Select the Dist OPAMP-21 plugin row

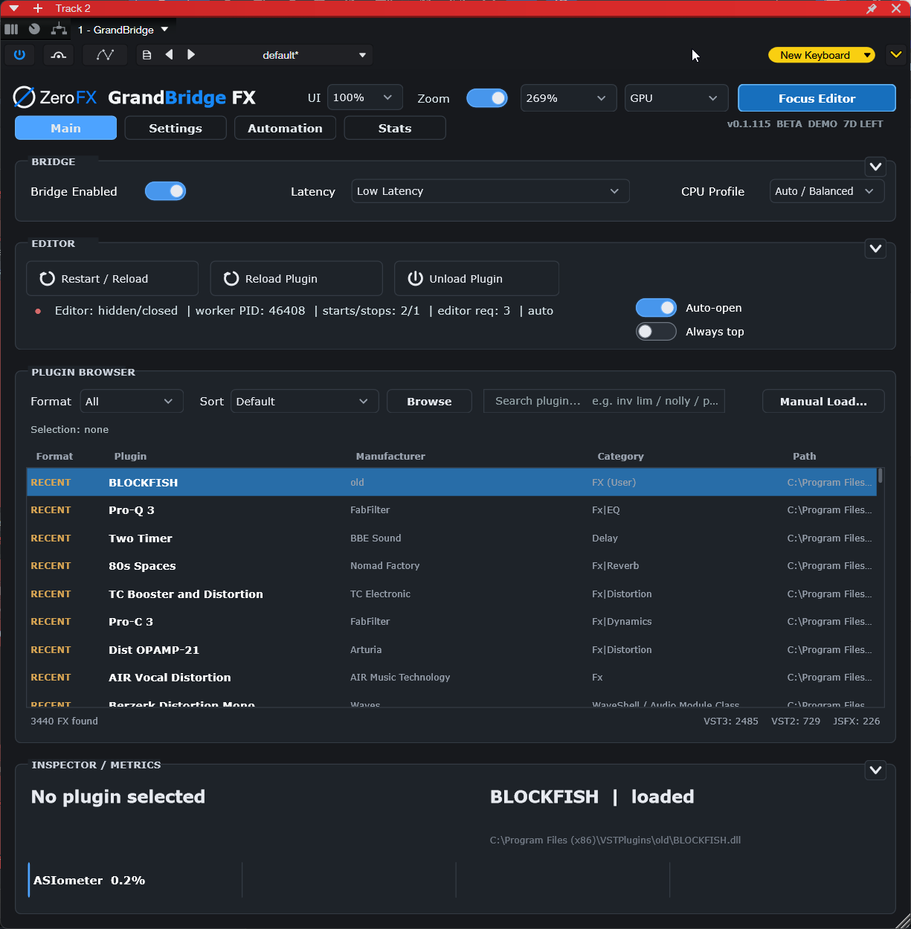click(x=451, y=649)
